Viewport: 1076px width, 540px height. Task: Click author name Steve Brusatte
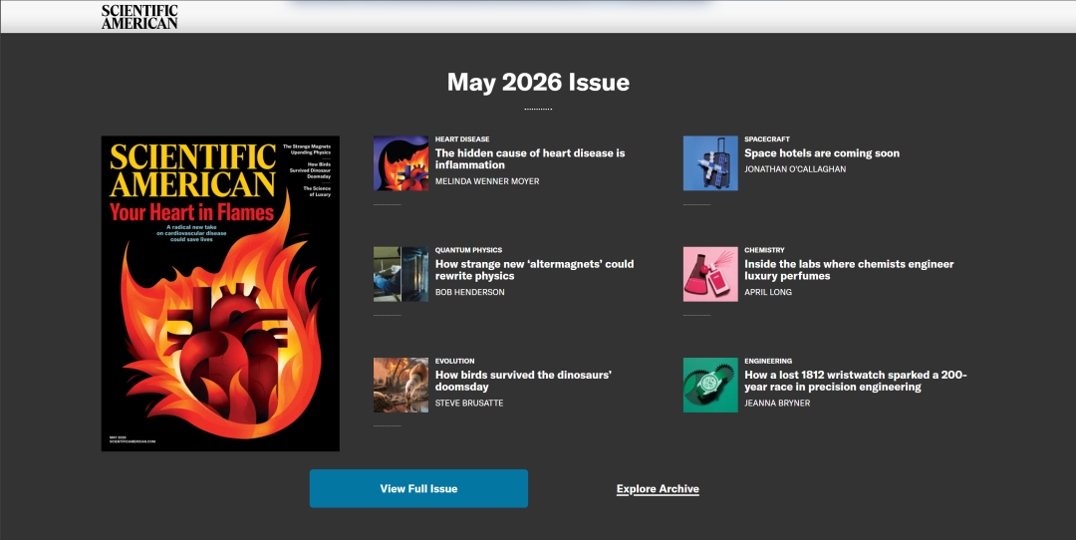[469, 404]
